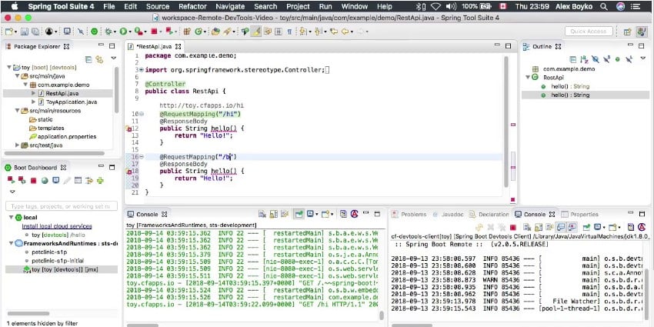Click the Wi-Fi icon in menu bar
654x327 pixels.
435,6
